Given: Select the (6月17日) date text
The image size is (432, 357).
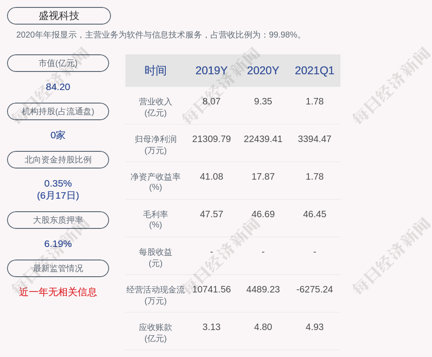Looking at the screenshot, I should coord(58,195).
